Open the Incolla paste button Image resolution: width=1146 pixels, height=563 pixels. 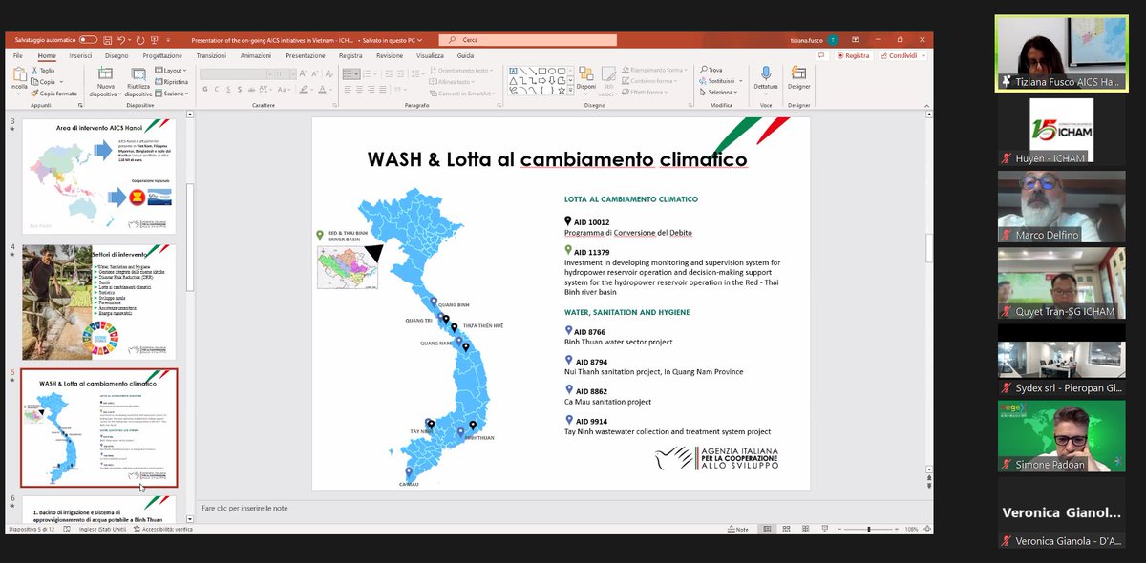(19, 80)
